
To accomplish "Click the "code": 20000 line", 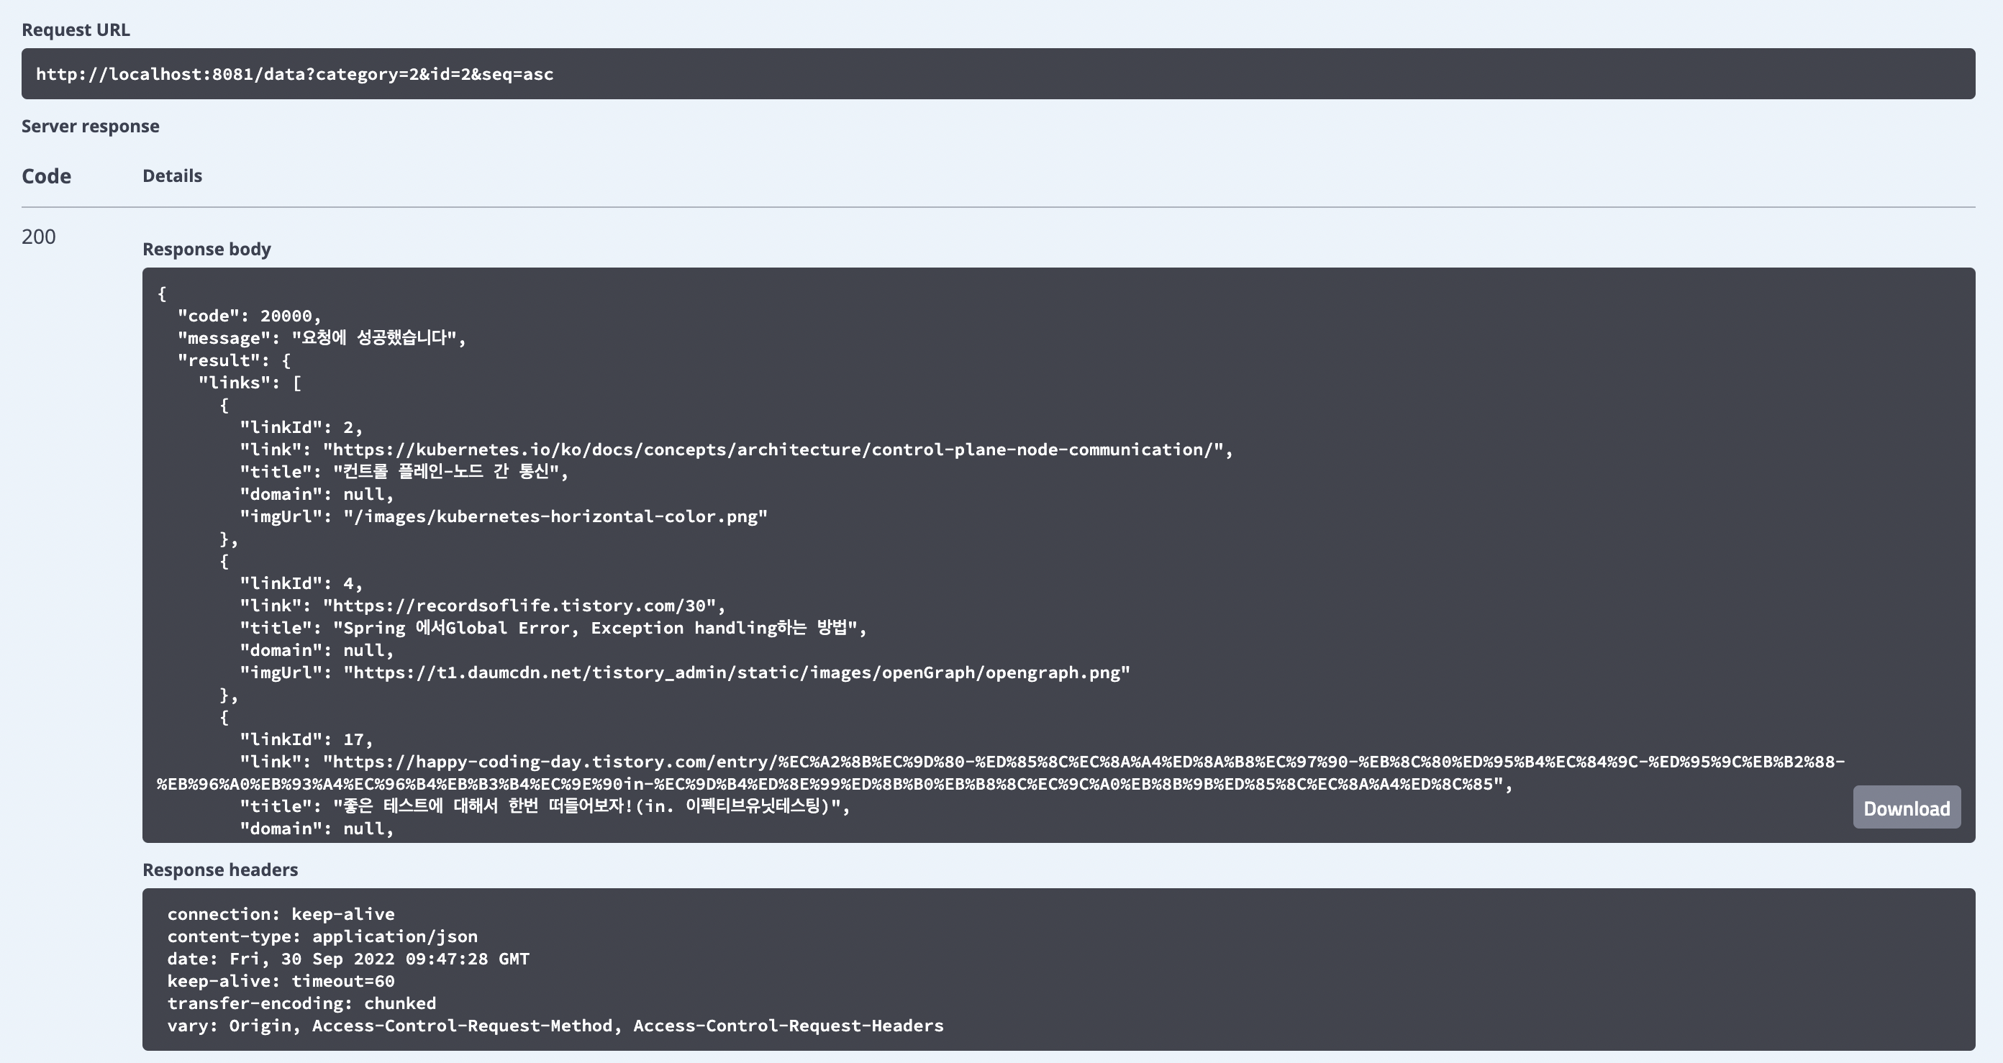I will [x=249, y=316].
